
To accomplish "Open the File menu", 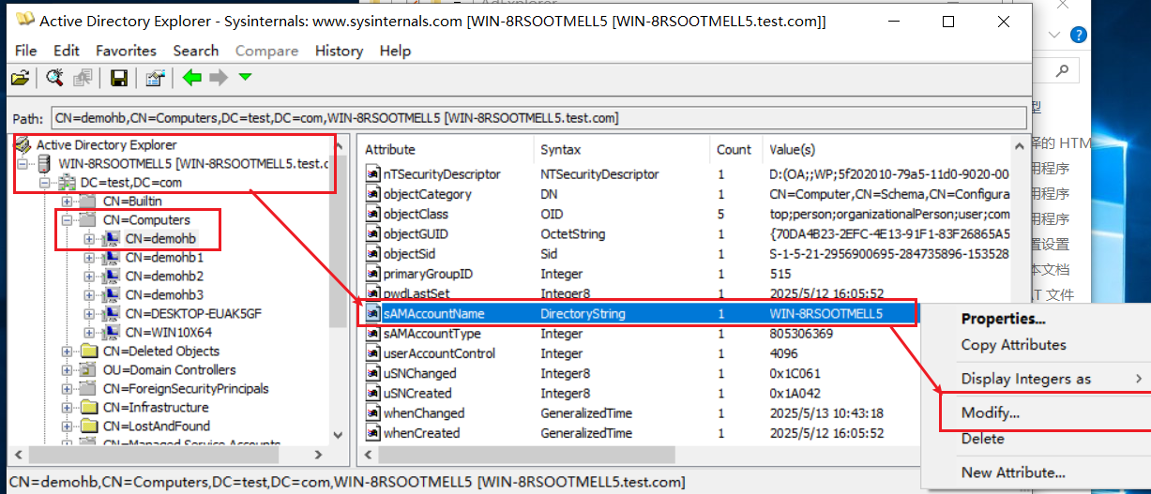I will pyautogui.click(x=26, y=51).
